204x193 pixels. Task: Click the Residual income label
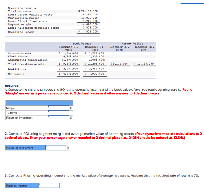17,186
